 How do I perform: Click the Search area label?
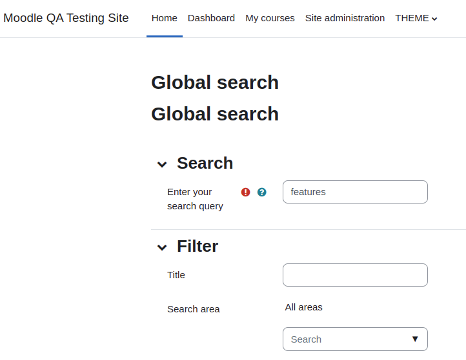click(194, 309)
